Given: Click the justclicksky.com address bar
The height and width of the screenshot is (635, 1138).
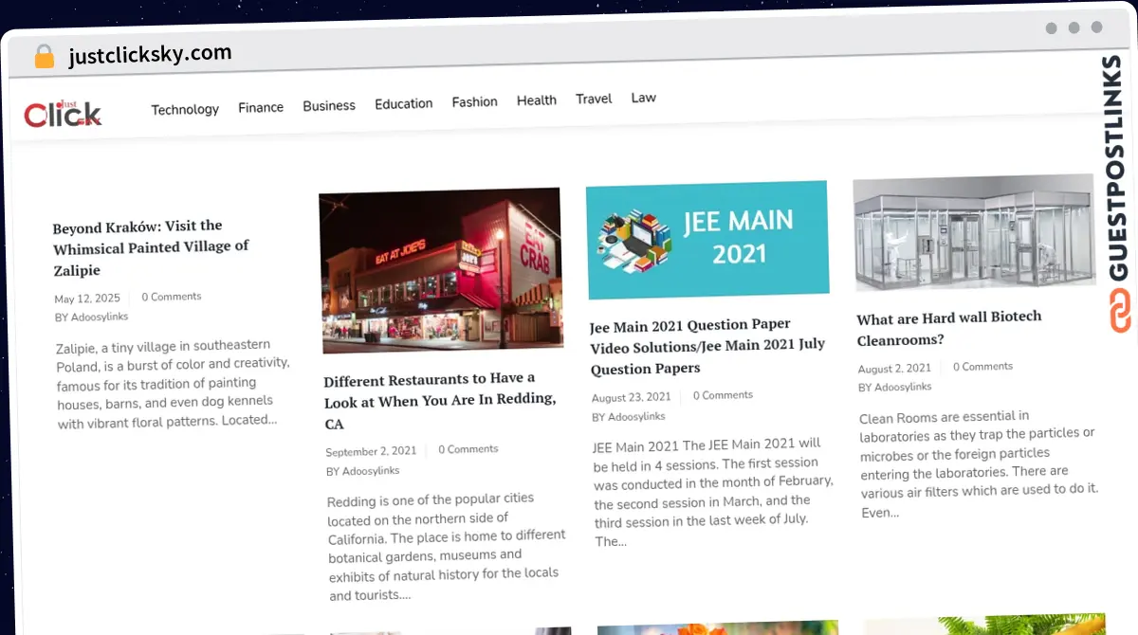Looking at the screenshot, I should (150, 55).
